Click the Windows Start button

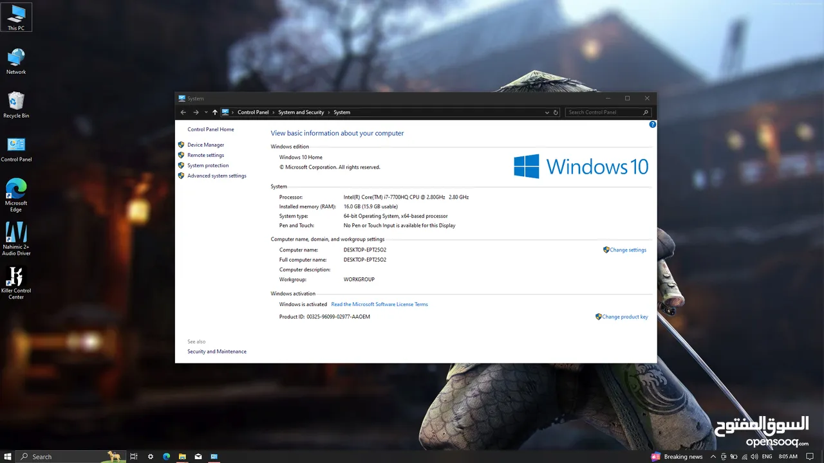click(8, 457)
